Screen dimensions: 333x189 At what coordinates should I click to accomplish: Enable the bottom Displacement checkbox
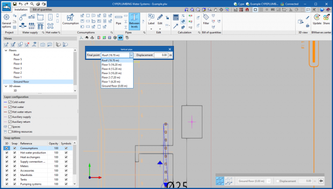click(277, 181)
